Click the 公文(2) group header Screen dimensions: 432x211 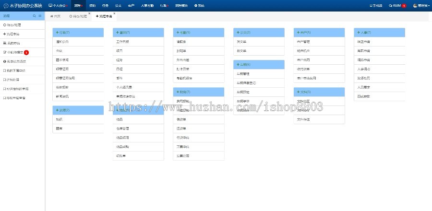(259, 33)
